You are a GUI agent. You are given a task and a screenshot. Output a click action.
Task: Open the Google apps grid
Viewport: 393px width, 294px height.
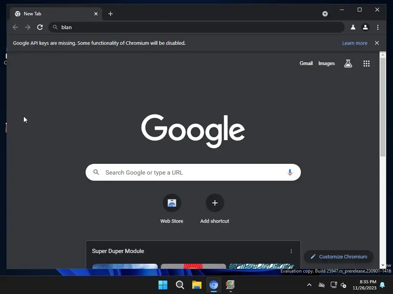(367, 64)
